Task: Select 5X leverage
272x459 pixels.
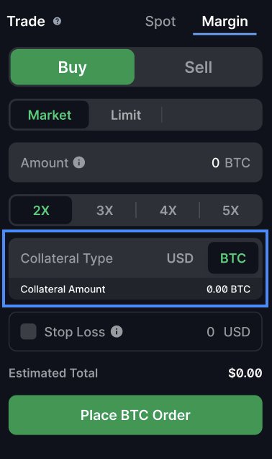Action: pos(230,210)
